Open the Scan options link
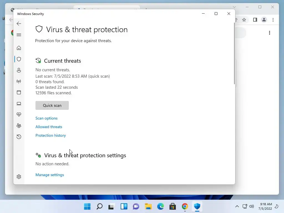Viewport: 284px width, 213px height. coord(47,118)
